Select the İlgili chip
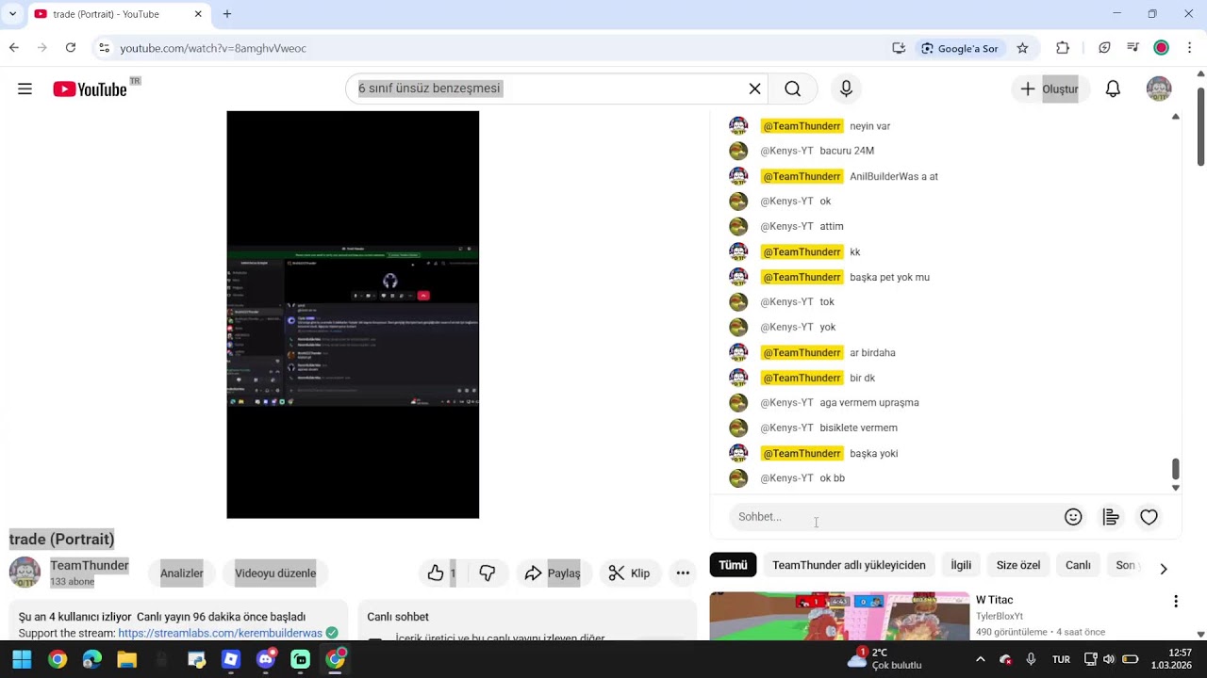Viewport: 1207px width, 678px height. pyautogui.click(x=961, y=565)
